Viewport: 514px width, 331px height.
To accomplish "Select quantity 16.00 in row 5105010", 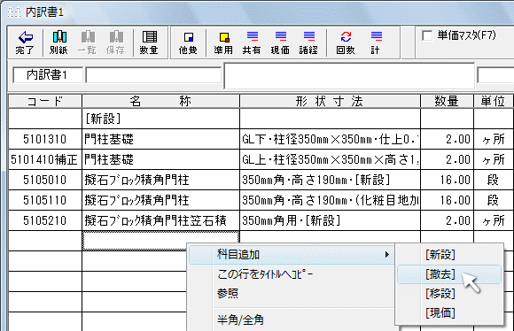I will [448, 180].
